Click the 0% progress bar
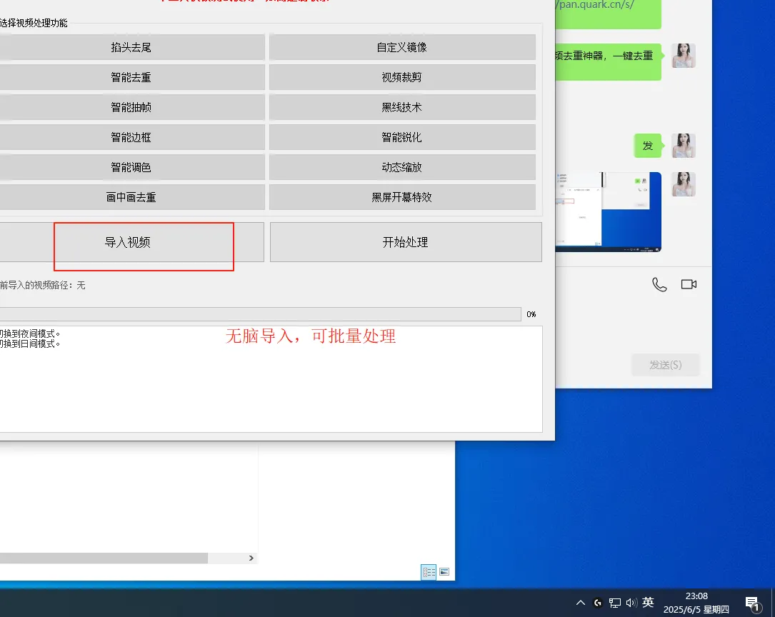Screen dimensions: 775x617 pos(261,313)
